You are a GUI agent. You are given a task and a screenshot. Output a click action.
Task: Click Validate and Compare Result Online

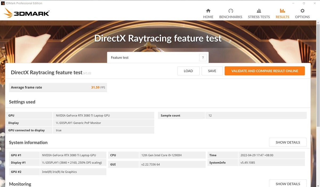pyautogui.click(x=265, y=71)
